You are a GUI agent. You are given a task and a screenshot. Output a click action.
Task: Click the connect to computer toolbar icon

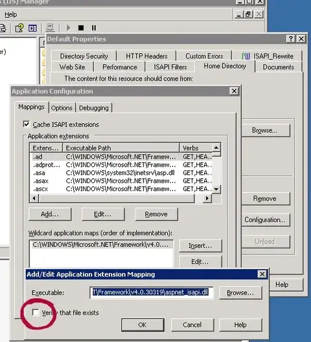coord(50,28)
